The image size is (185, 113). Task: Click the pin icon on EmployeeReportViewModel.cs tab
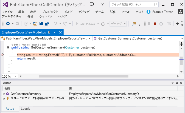point(55,32)
